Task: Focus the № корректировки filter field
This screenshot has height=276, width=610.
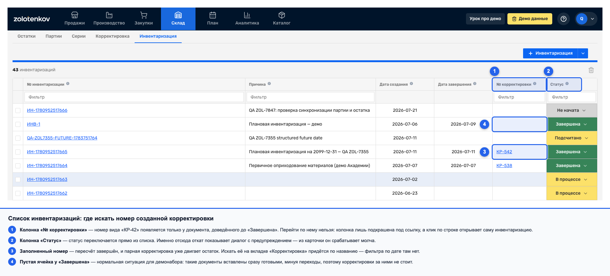Action: click(519, 97)
